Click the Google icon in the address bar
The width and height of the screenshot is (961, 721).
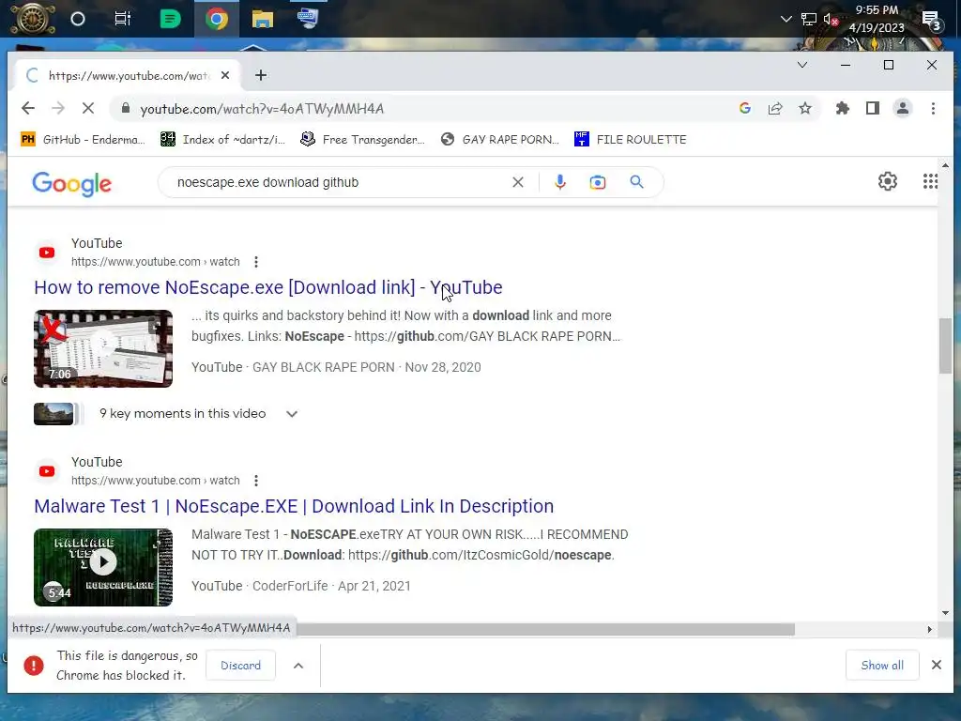click(745, 109)
